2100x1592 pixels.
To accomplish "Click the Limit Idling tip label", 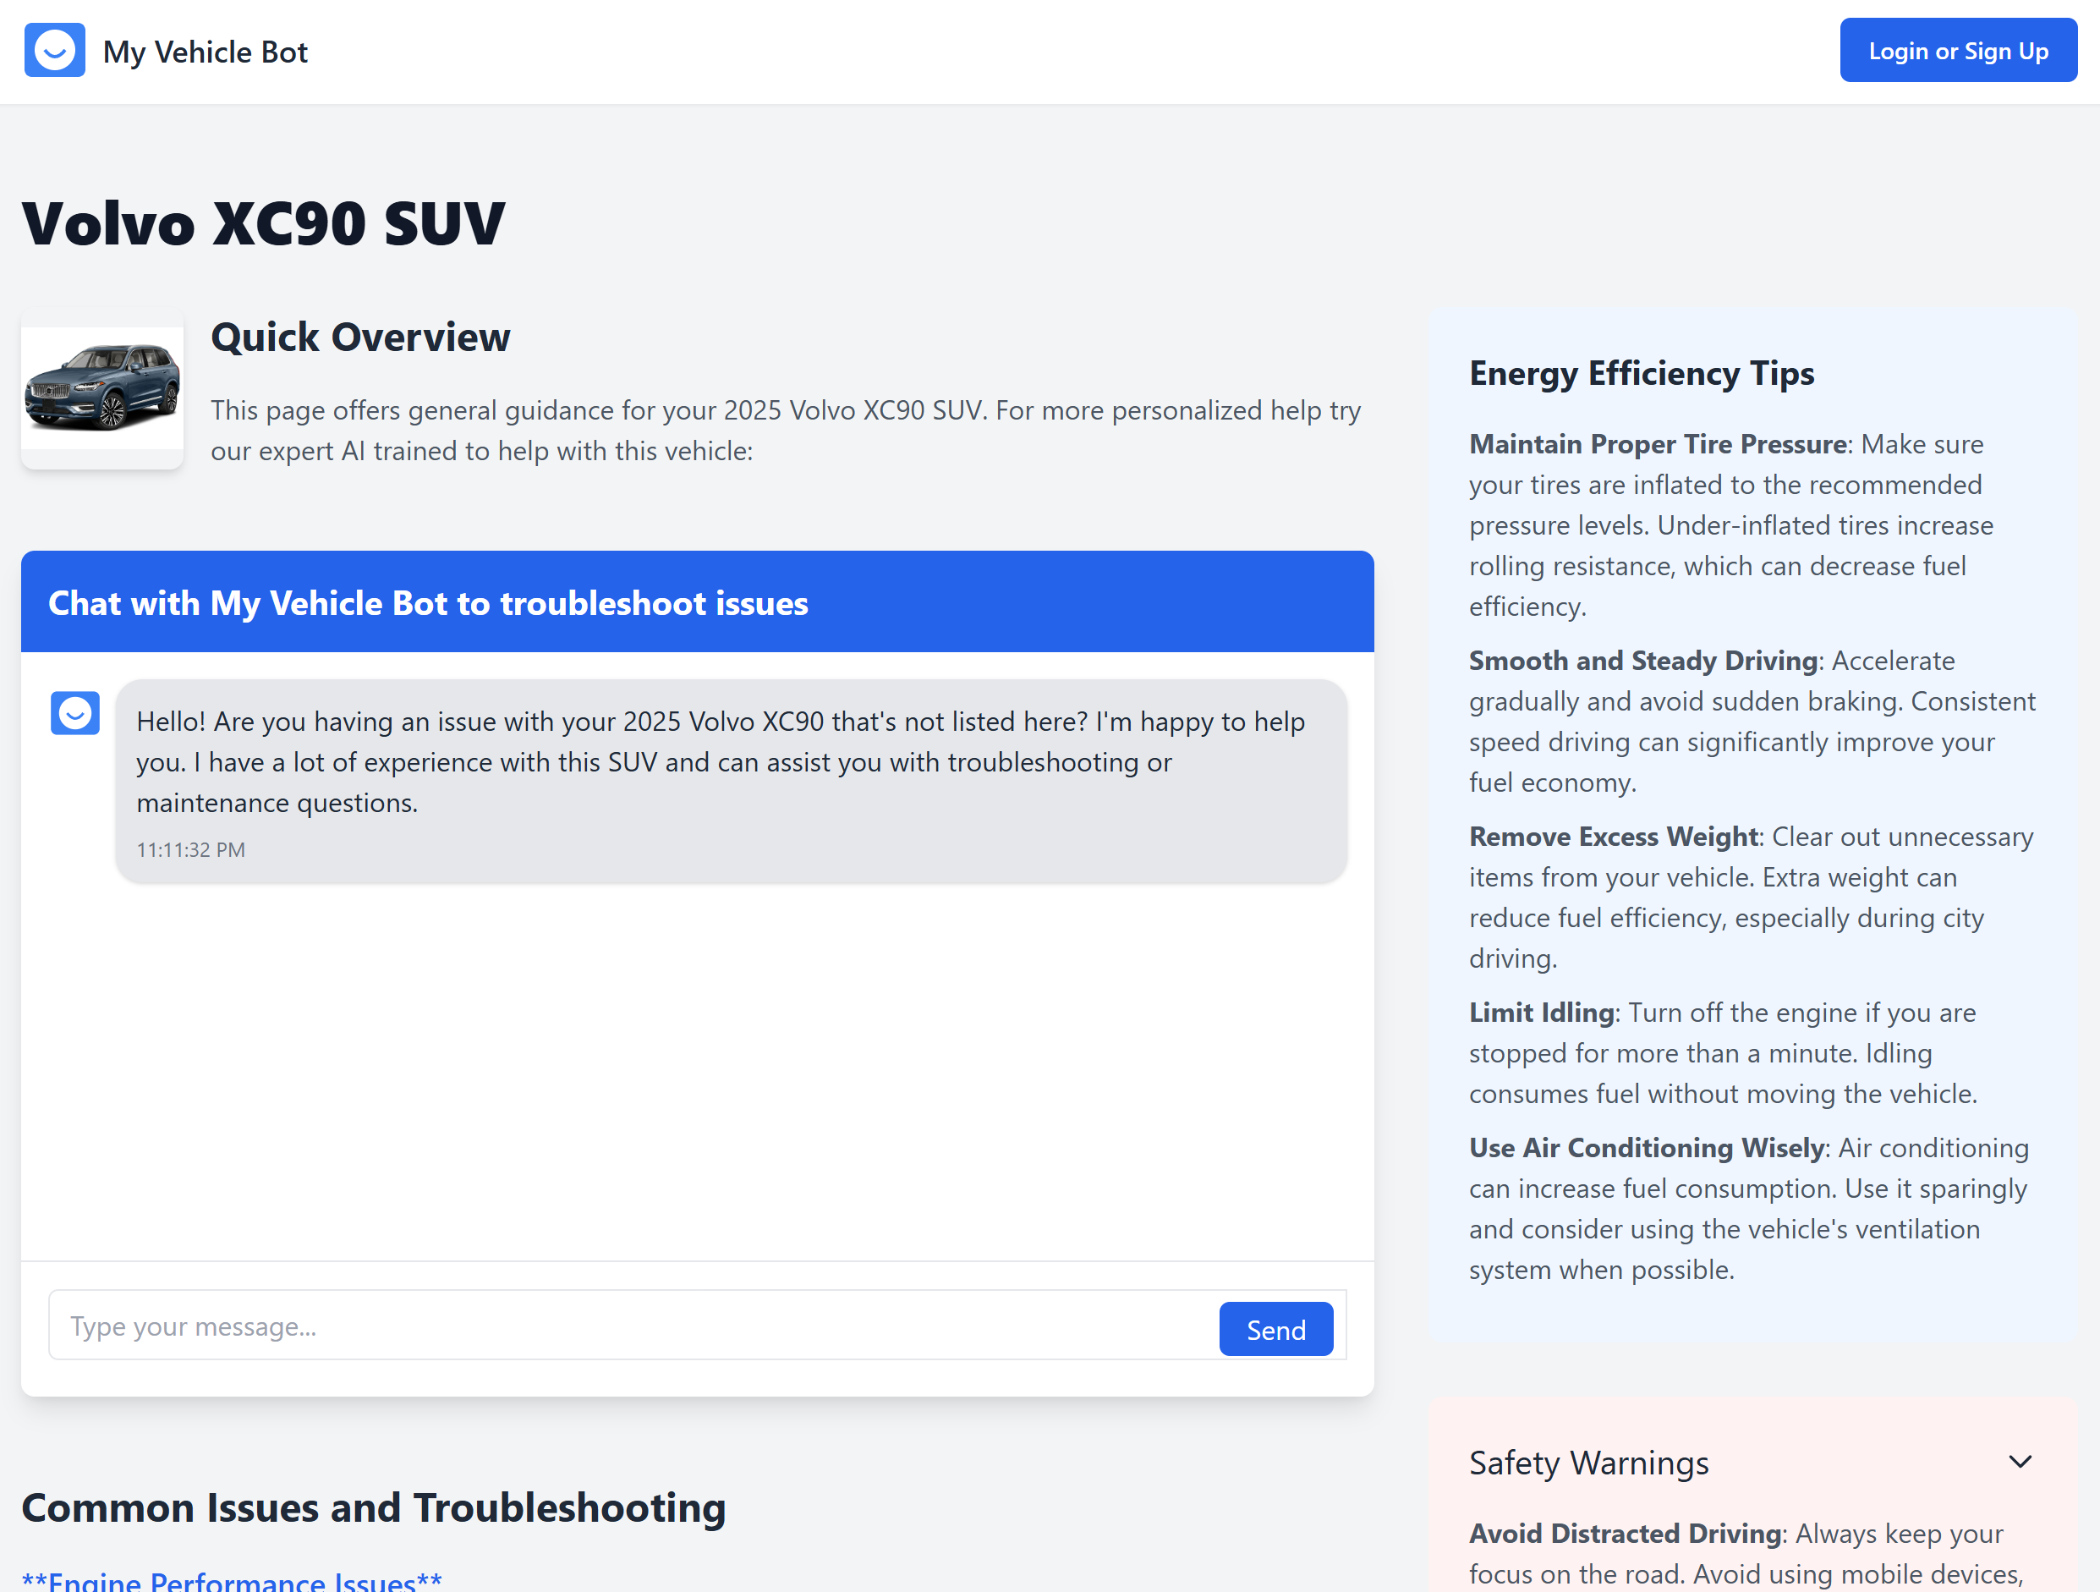I will click(x=1541, y=1013).
